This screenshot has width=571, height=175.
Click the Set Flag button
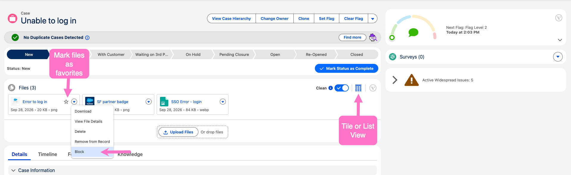click(327, 18)
